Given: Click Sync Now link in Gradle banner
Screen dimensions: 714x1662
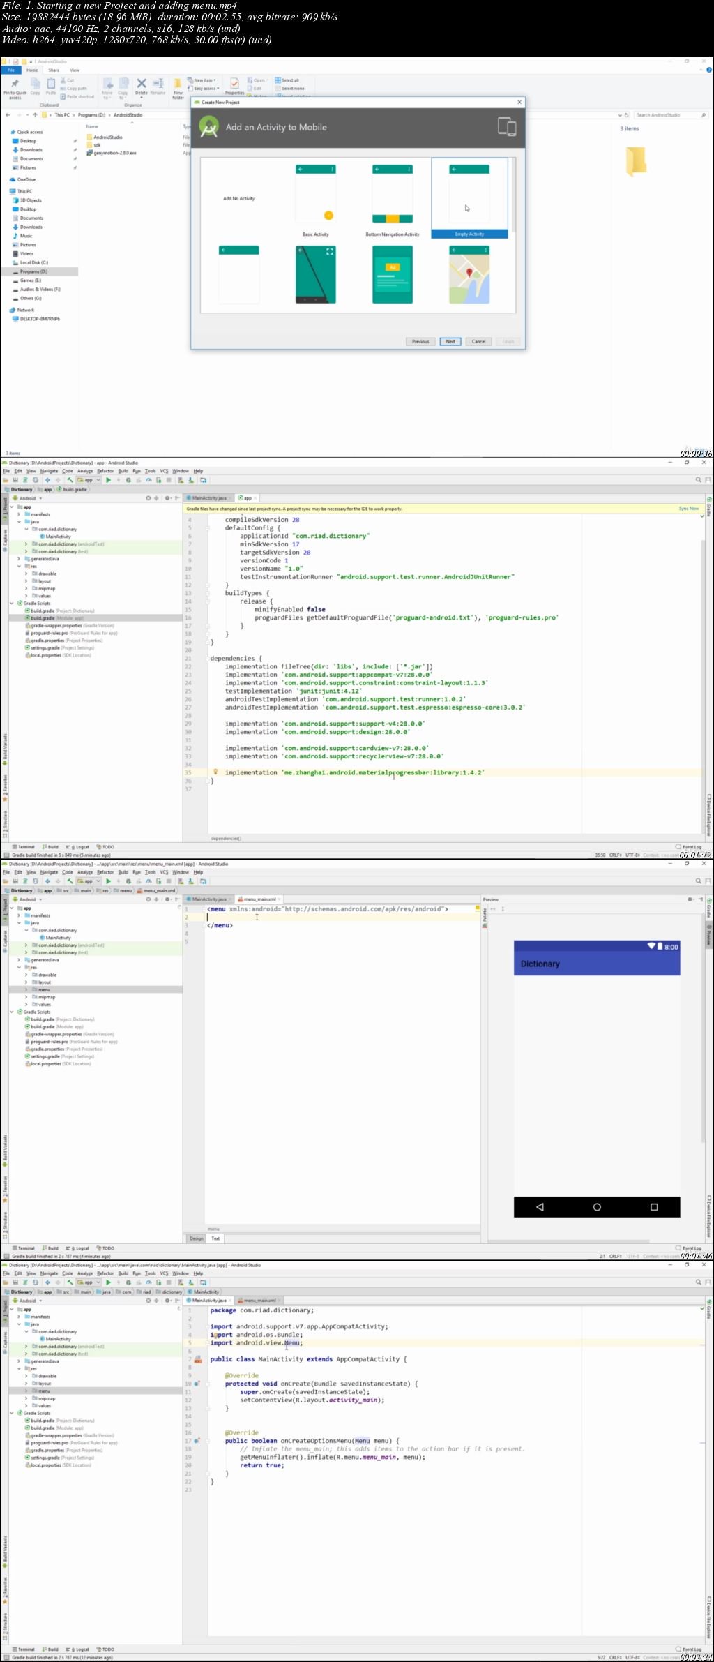Looking at the screenshot, I should (x=688, y=509).
